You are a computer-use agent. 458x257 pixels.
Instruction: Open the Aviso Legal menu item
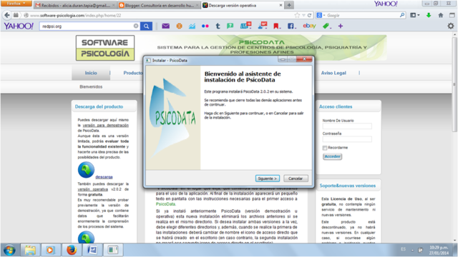click(x=333, y=73)
